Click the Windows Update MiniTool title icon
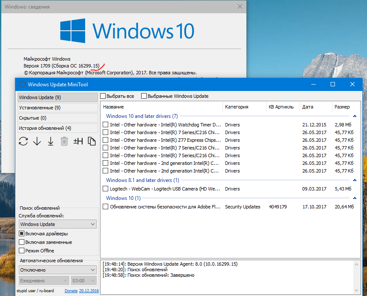 pos(22,85)
